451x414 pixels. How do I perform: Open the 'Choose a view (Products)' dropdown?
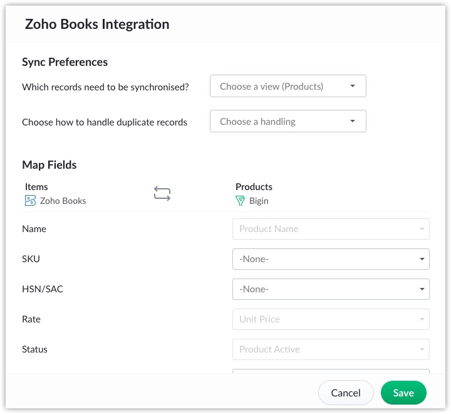coord(288,87)
